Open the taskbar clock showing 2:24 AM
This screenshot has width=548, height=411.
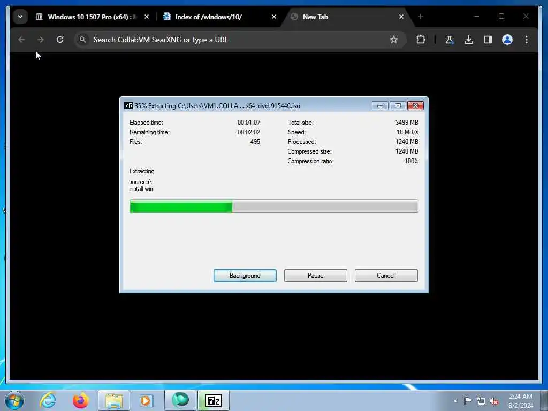click(520, 401)
